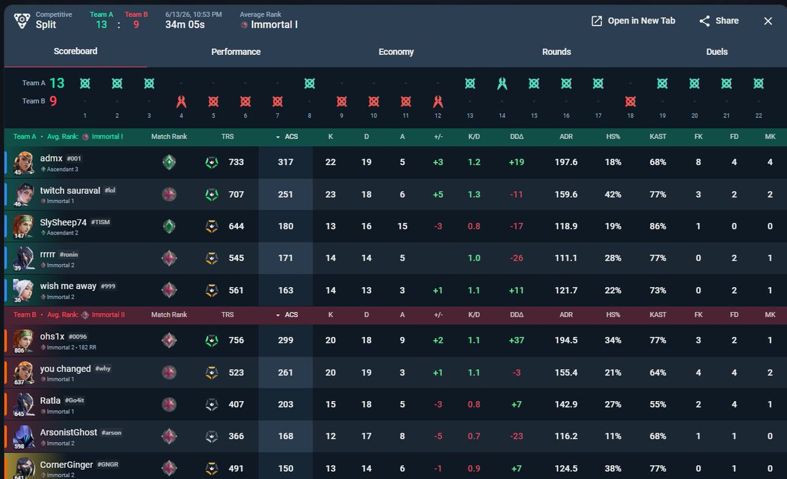Click the Split map name
Viewport: 787px width, 479px height.
(x=46, y=25)
